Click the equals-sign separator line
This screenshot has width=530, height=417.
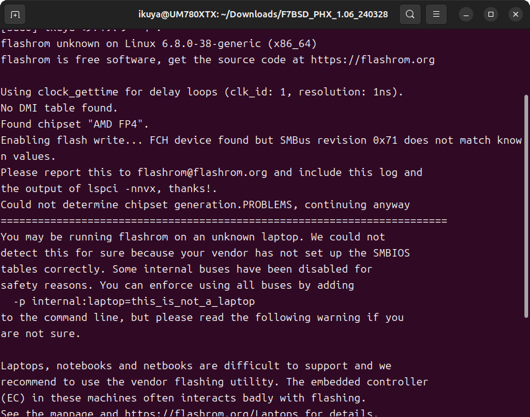(x=223, y=221)
